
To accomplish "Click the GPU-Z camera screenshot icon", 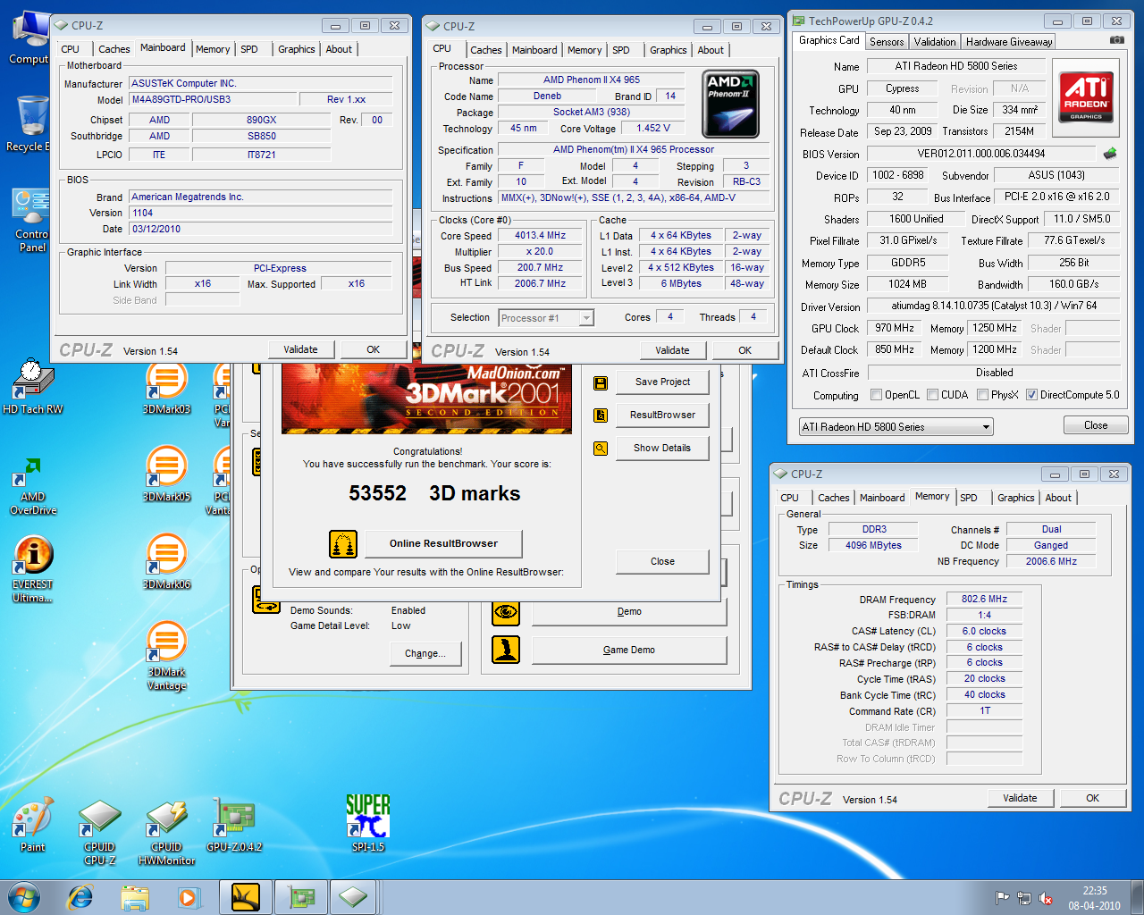I will (1117, 40).
